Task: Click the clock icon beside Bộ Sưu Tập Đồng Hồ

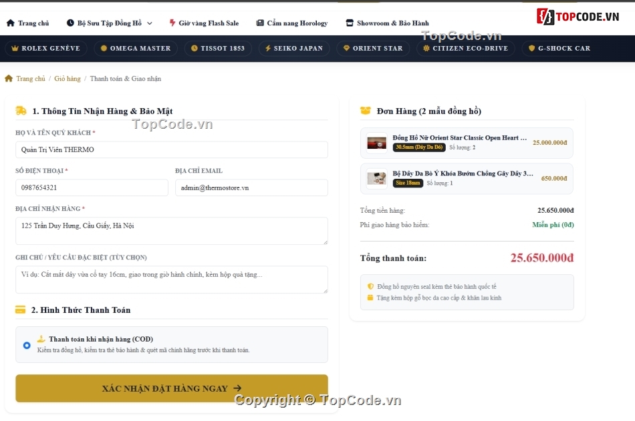Action: (x=70, y=23)
